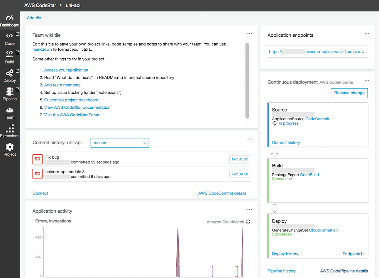Click AWS CodeStar breadcrumb
Screen dimensions: 379x278
coord(40,5)
